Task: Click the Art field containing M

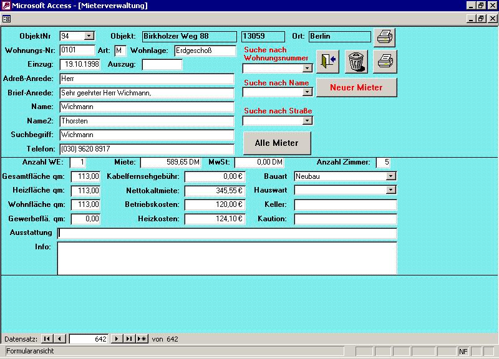Action: tap(120, 50)
